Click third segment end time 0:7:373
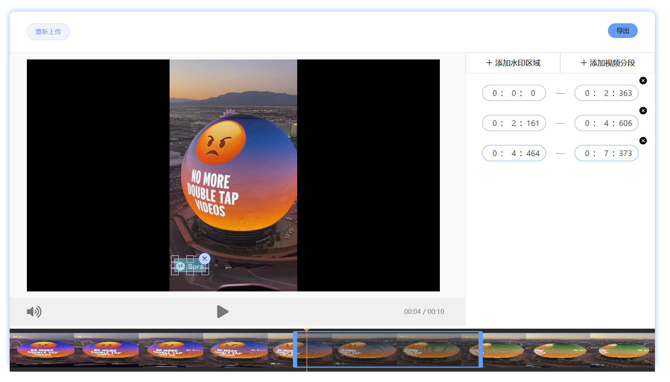Image resolution: width=670 pixels, height=382 pixels. [606, 153]
